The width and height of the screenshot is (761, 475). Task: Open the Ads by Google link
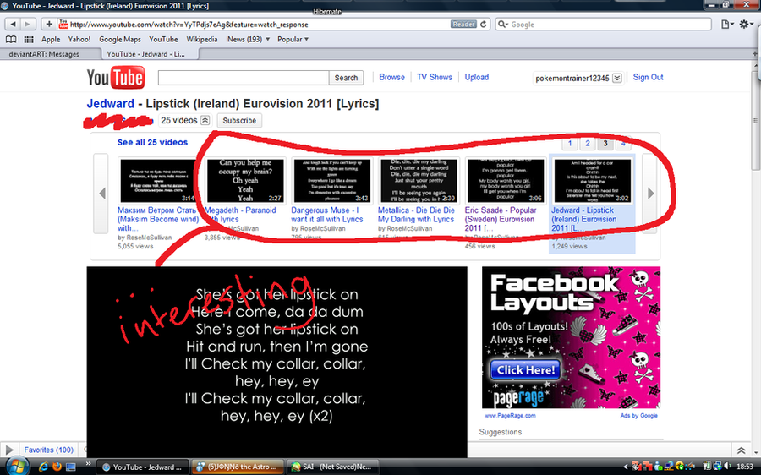click(638, 415)
